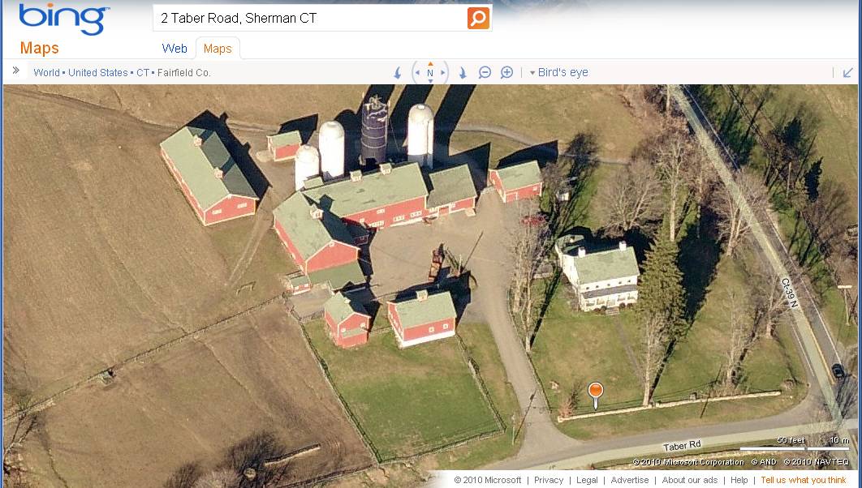The height and width of the screenshot is (488, 862).
Task: Click the Tell us what you think link
Action: (804, 480)
